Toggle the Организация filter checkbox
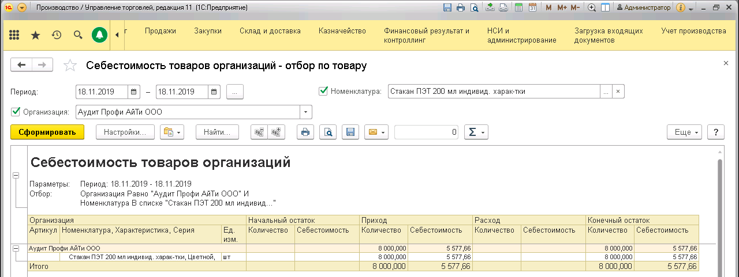The width and height of the screenshot is (739, 277). click(x=16, y=112)
